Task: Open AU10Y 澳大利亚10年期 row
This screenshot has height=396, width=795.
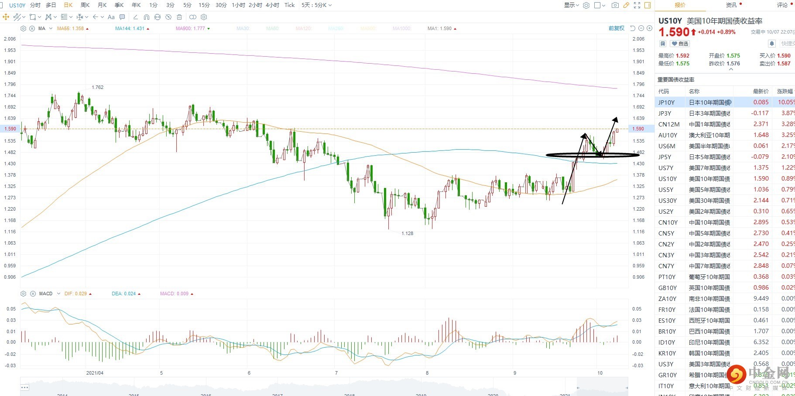Action: [x=725, y=135]
